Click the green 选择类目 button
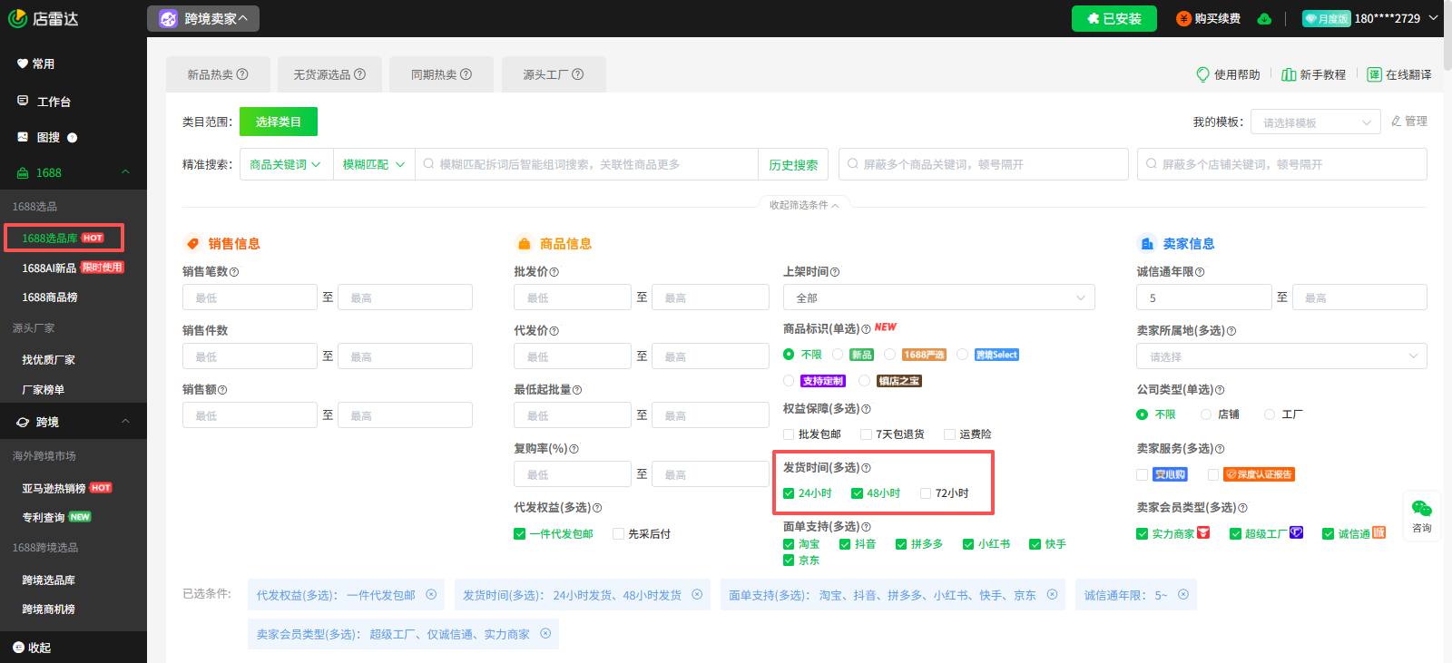 (279, 122)
